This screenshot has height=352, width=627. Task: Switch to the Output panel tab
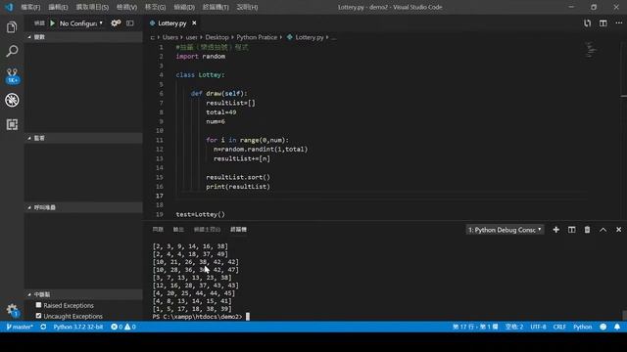click(178, 230)
